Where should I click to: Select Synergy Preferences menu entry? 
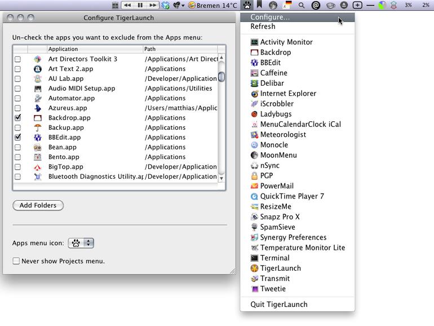pos(297,237)
